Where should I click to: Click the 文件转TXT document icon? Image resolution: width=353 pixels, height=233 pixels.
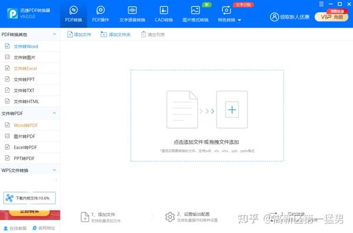pyautogui.click(x=8, y=90)
